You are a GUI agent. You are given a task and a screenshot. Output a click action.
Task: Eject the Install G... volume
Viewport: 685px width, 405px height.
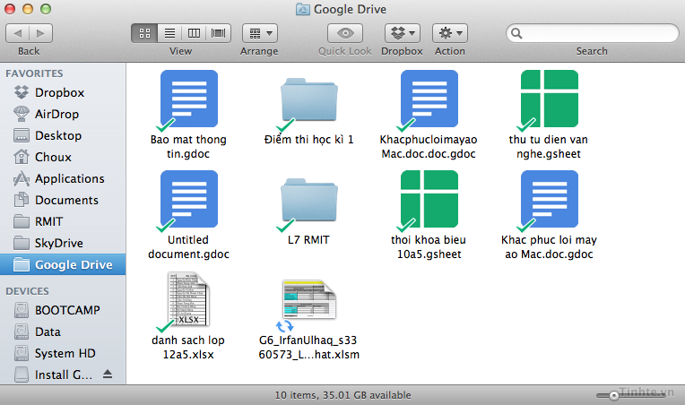108,374
